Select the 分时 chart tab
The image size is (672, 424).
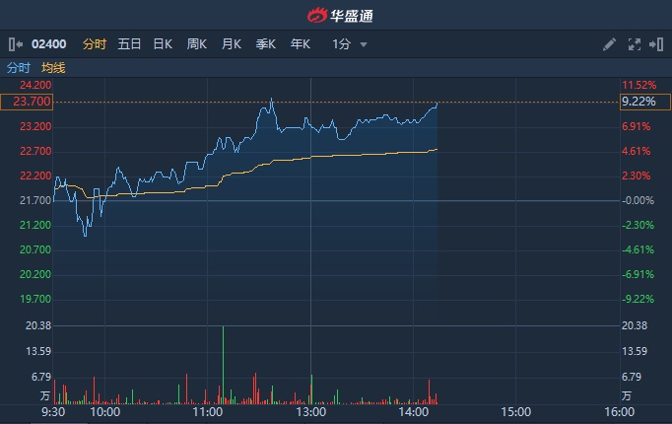click(94, 44)
